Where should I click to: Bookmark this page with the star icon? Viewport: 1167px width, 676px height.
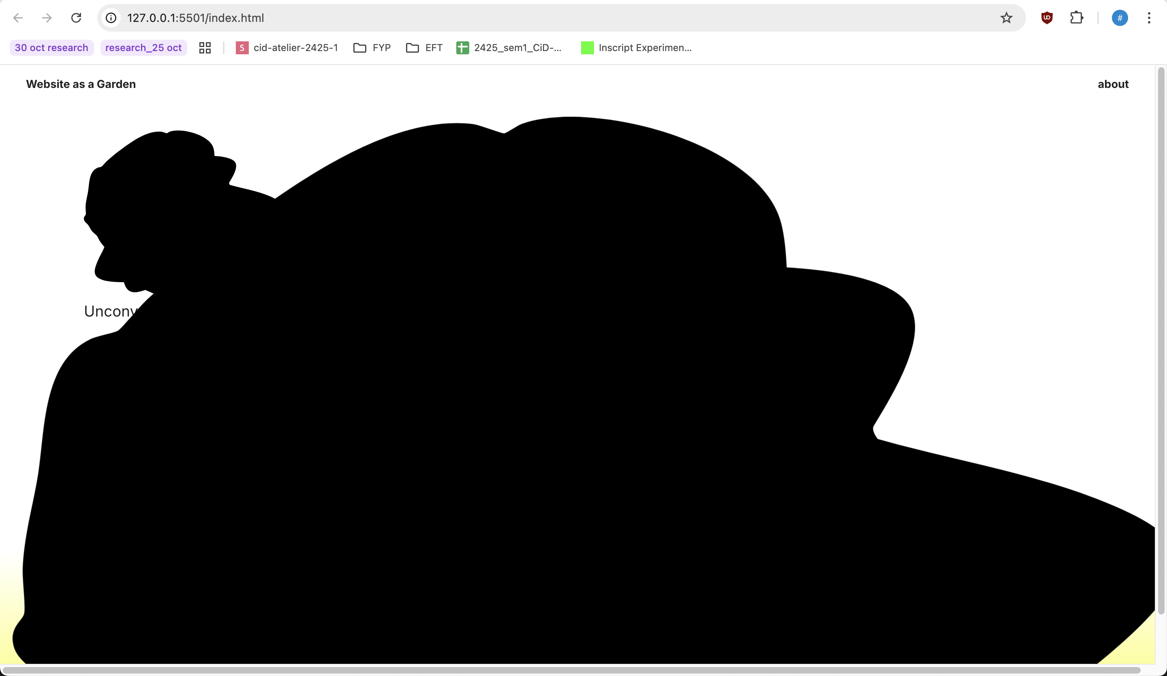pos(1006,18)
